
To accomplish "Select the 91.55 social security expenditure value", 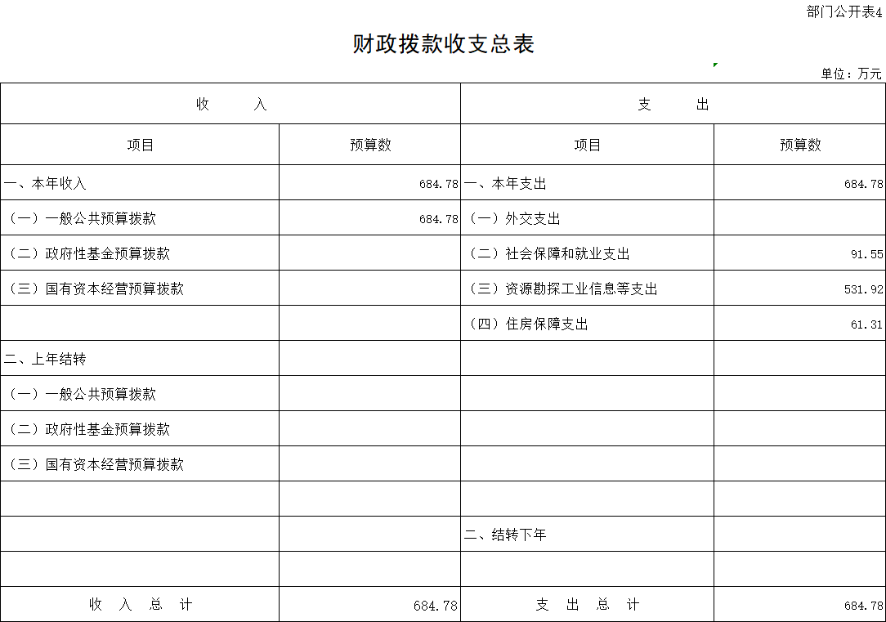I will 866,254.
